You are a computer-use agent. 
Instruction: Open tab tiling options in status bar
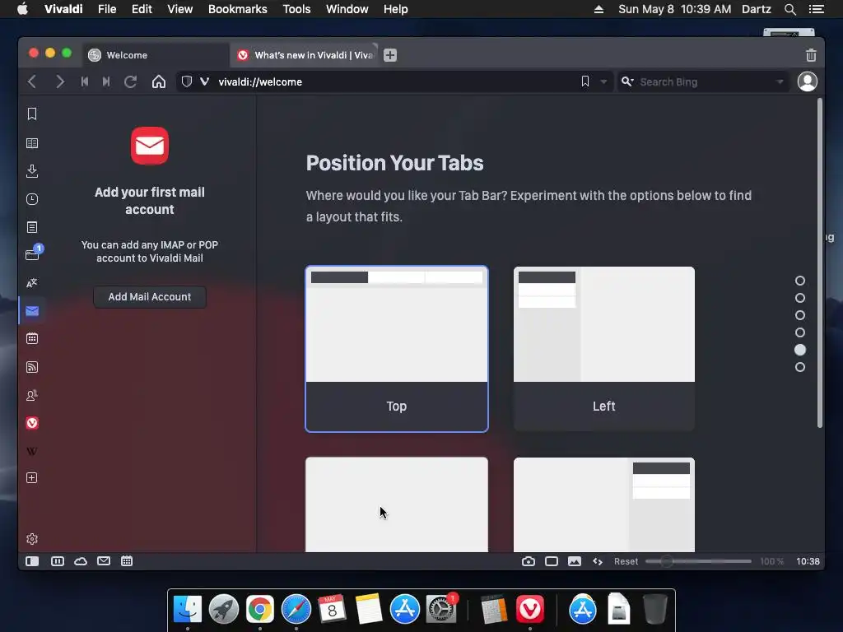[551, 561]
